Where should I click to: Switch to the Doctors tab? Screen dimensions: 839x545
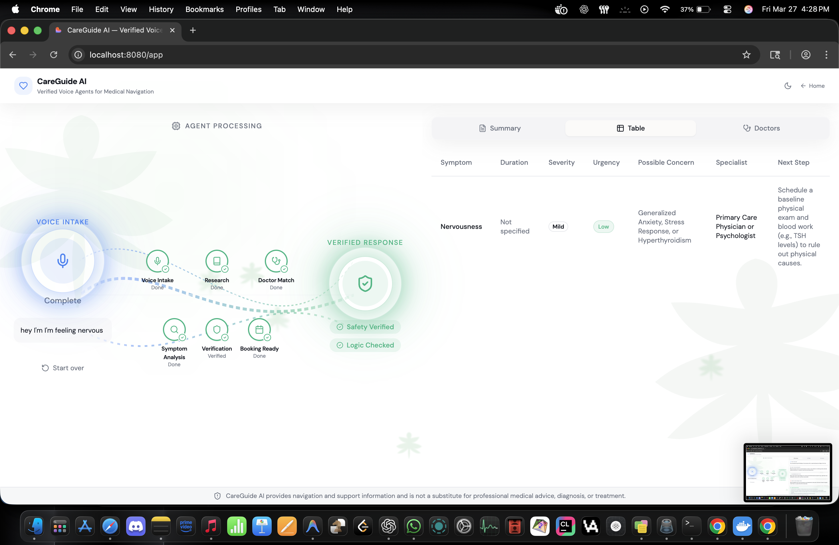[761, 128]
